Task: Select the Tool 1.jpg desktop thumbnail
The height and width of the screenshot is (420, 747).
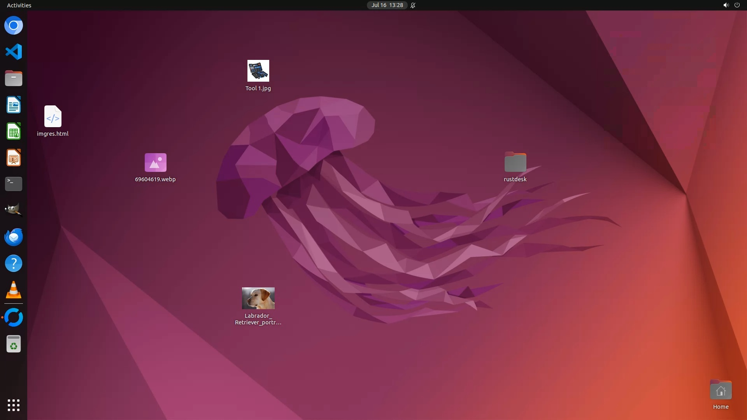Action: point(258,71)
